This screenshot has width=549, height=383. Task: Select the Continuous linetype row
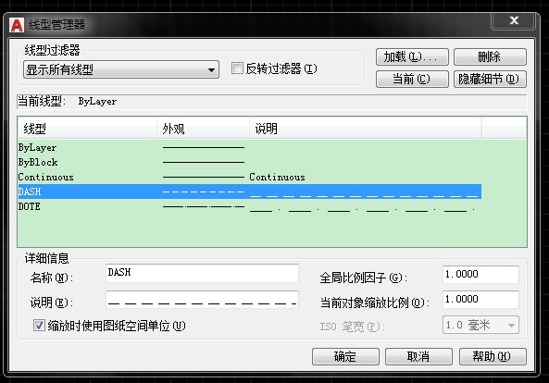(249, 177)
